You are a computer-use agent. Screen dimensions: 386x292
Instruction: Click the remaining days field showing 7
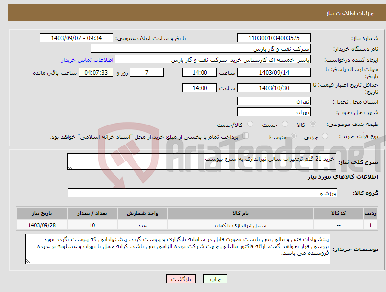[x=147, y=72]
